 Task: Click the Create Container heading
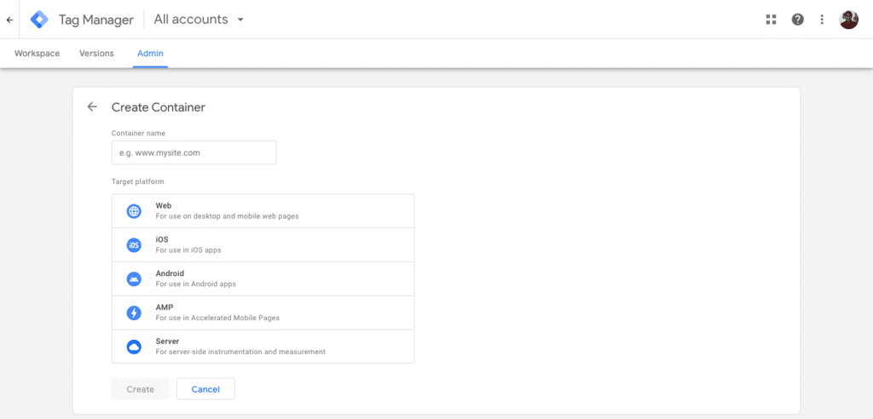point(158,107)
